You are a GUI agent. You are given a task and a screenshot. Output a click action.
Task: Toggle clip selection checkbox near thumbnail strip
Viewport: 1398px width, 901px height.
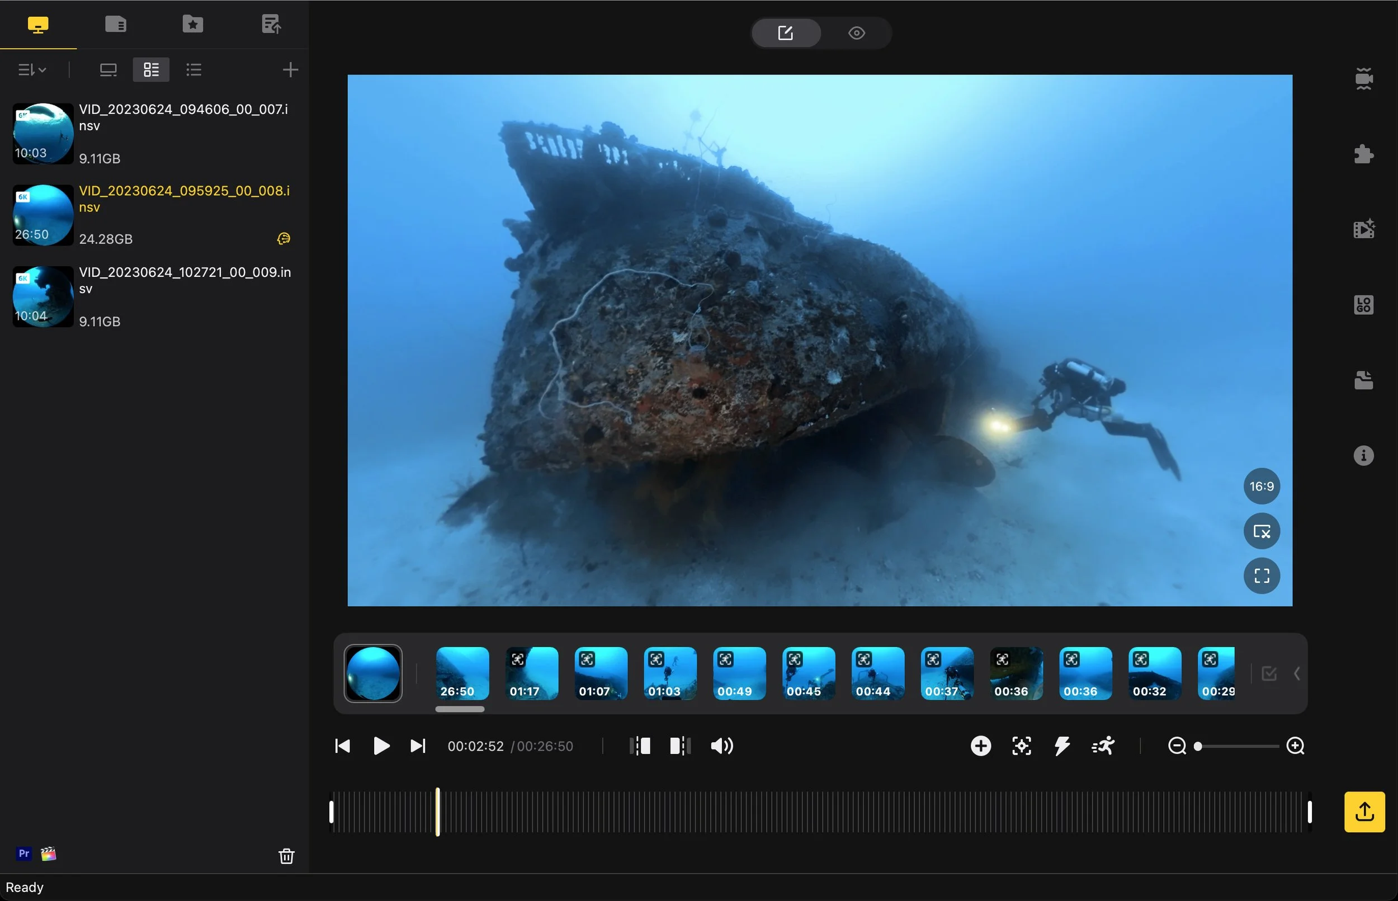coord(1268,673)
